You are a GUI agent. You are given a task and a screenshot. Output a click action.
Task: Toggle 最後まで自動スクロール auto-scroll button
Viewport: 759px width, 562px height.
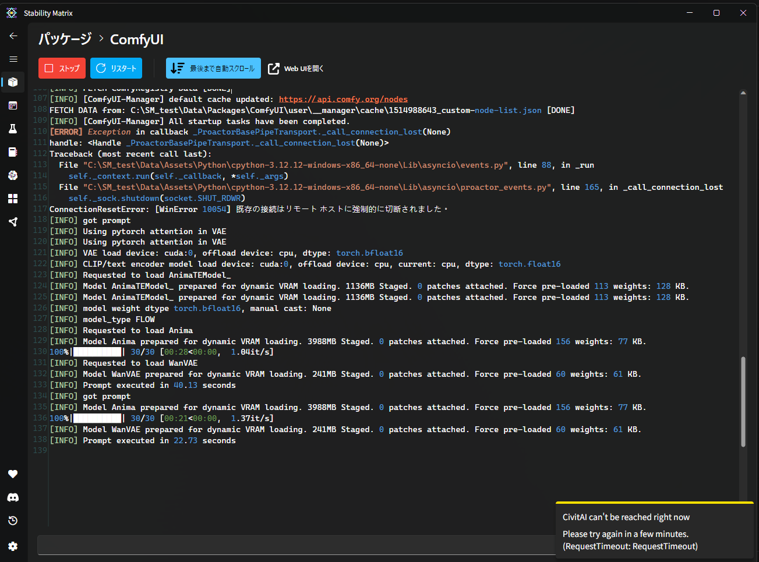(x=213, y=68)
